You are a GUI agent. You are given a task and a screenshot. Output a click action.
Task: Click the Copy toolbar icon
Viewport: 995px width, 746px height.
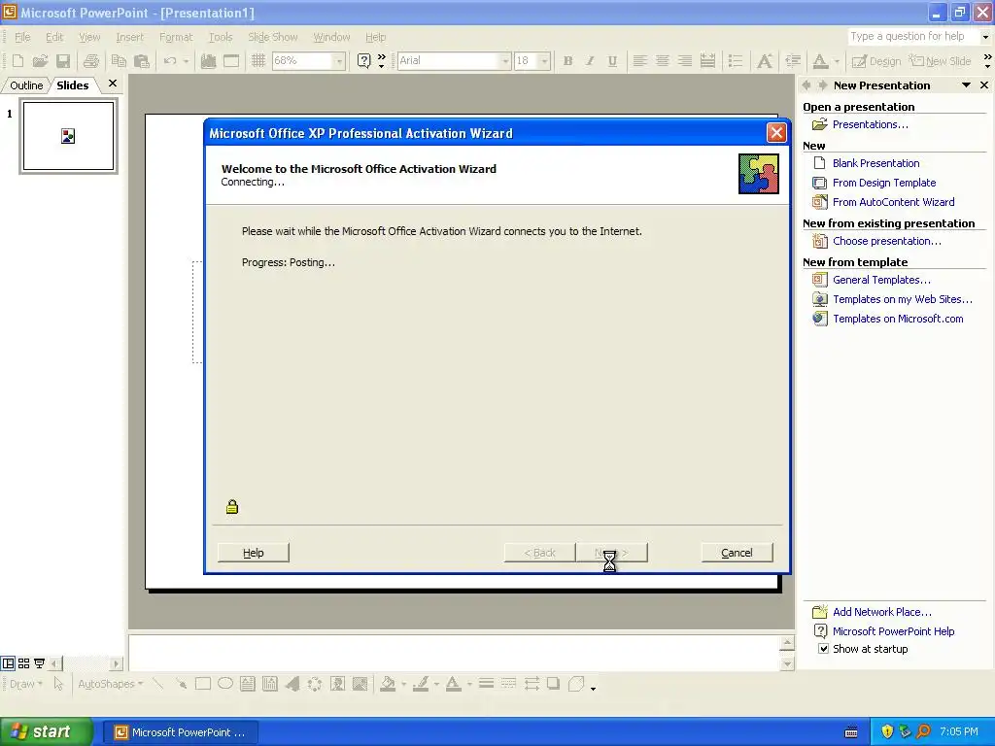click(x=119, y=61)
